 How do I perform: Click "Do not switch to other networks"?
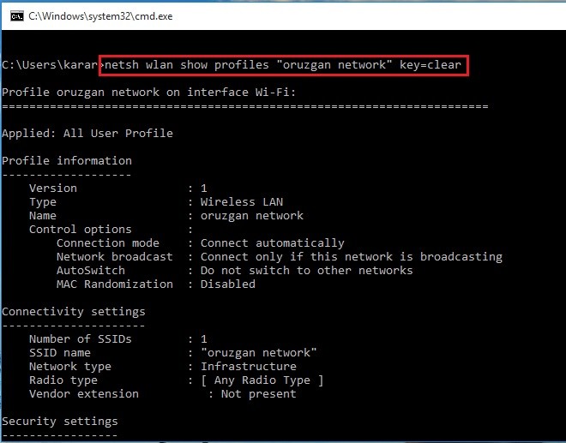coord(306,270)
